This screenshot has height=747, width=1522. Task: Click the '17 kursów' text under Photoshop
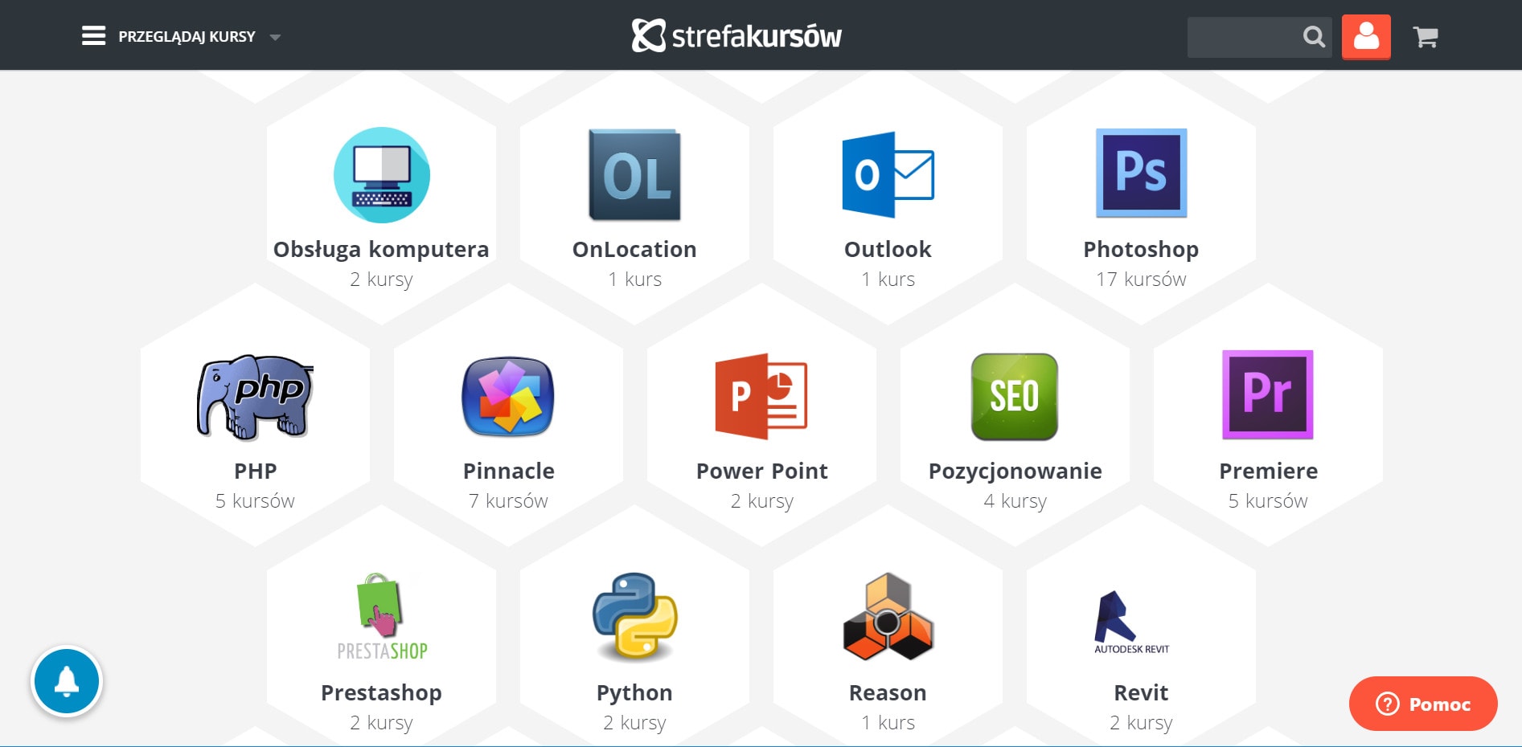1141,280
